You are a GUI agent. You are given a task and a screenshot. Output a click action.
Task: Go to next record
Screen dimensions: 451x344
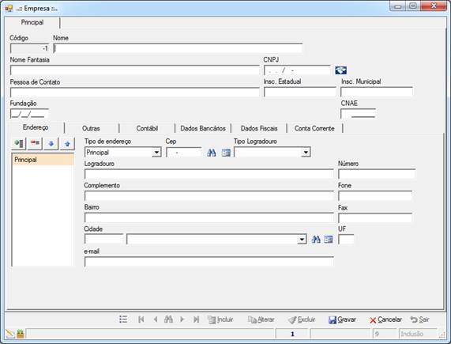(182, 319)
